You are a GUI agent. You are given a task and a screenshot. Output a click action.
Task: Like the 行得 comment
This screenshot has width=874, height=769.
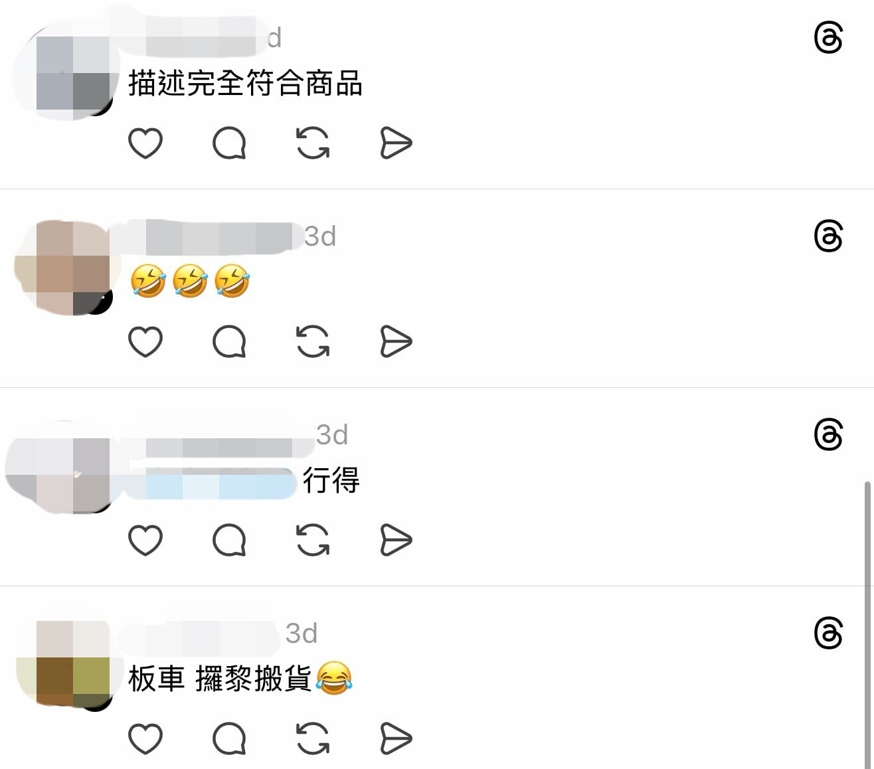click(145, 540)
